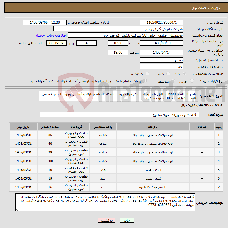Viewport: 228px width, 228px height.
Task: Click the شرح کلی نیاز description text area
Action: (x=119, y=96)
